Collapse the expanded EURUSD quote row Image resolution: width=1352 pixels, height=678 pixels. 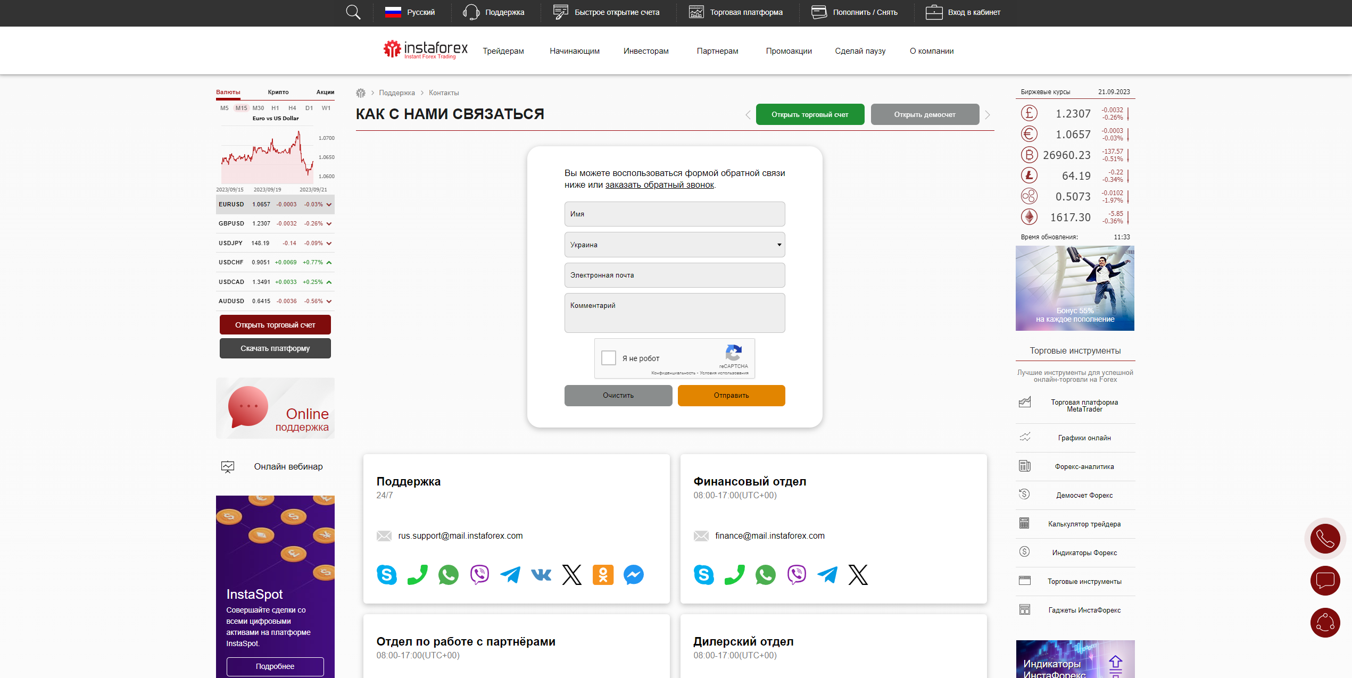click(328, 204)
